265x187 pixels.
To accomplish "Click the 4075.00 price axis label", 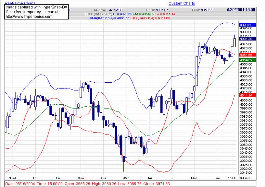I will click(x=246, y=44).
